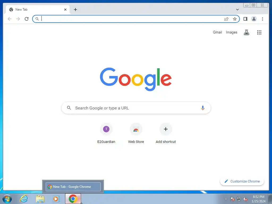Open the E2Guardian shortcut tile
Screen dimensions: 272x204
point(106,133)
